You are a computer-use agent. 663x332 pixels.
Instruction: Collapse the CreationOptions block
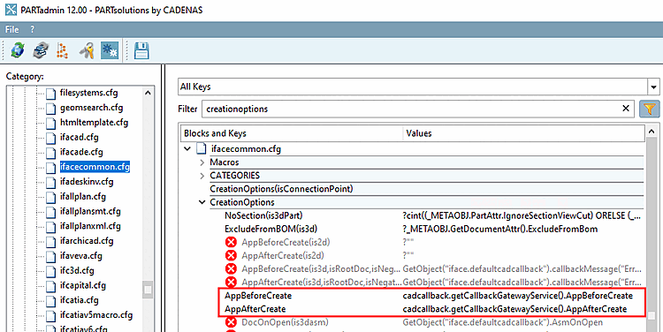202,202
